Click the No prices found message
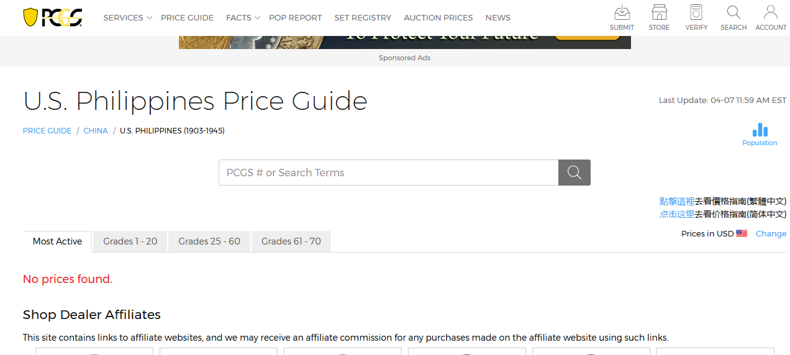Image resolution: width=790 pixels, height=355 pixels. [68, 279]
